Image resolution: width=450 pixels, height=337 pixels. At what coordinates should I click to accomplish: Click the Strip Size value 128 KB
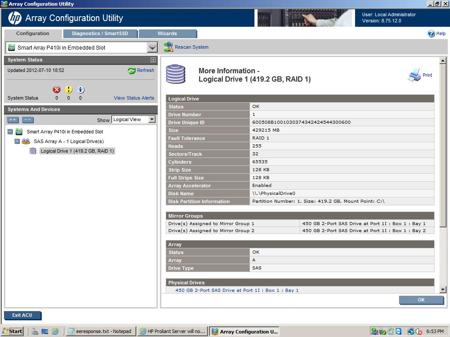261,170
